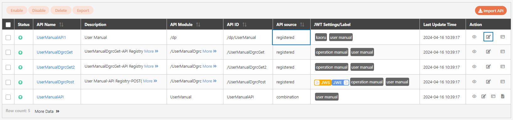Open card icon for UserManualDgrcGet2 row
This screenshot has width=513, height=120.
point(502,66)
